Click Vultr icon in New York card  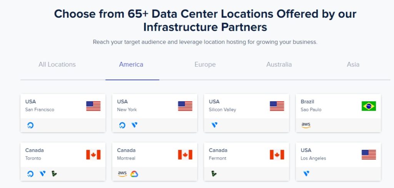[x=134, y=125]
